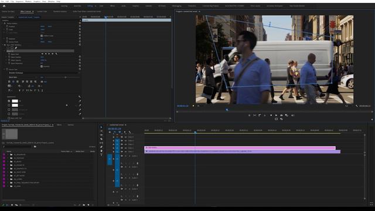Screen dimensions: 375x211
Task: Switch to Essential Graphics tab
Action: tap(60, 12)
